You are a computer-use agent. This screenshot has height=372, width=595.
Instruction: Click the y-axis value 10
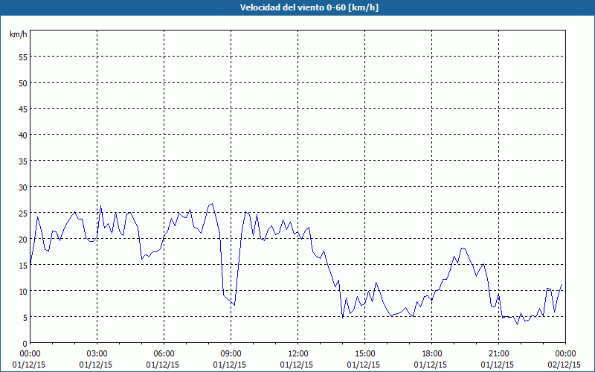click(23, 292)
